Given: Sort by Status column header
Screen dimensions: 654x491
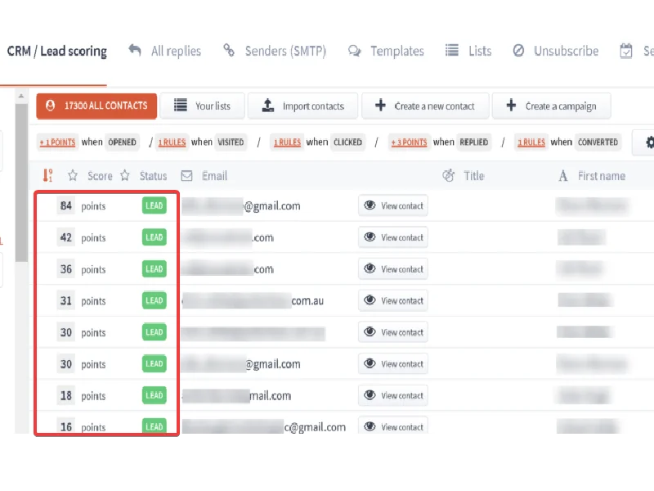Looking at the screenshot, I should point(153,176).
